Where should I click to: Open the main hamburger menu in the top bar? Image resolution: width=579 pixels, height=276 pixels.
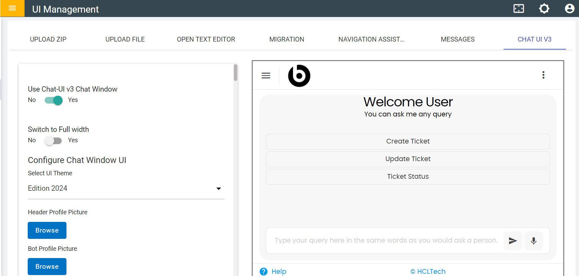click(12, 8)
